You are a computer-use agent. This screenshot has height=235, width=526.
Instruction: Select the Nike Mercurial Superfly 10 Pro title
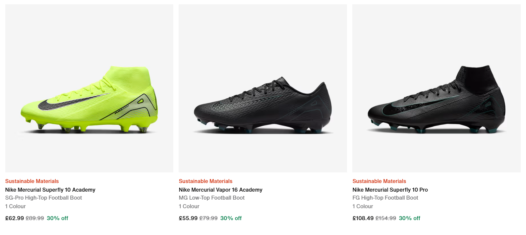pyautogui.click(x=390, y=190)
